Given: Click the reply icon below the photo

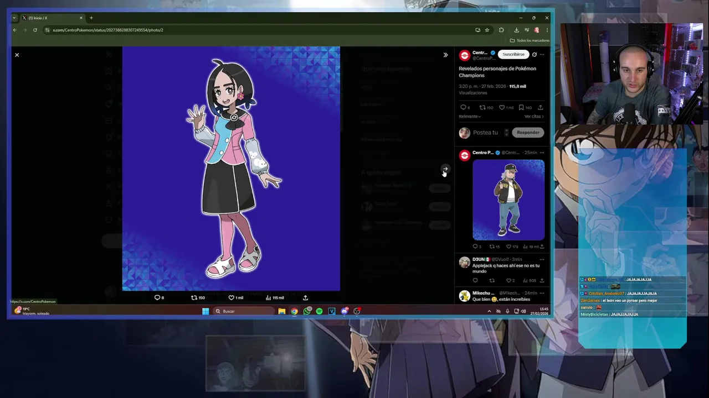Looking at the screenshot, I should 157,297.
